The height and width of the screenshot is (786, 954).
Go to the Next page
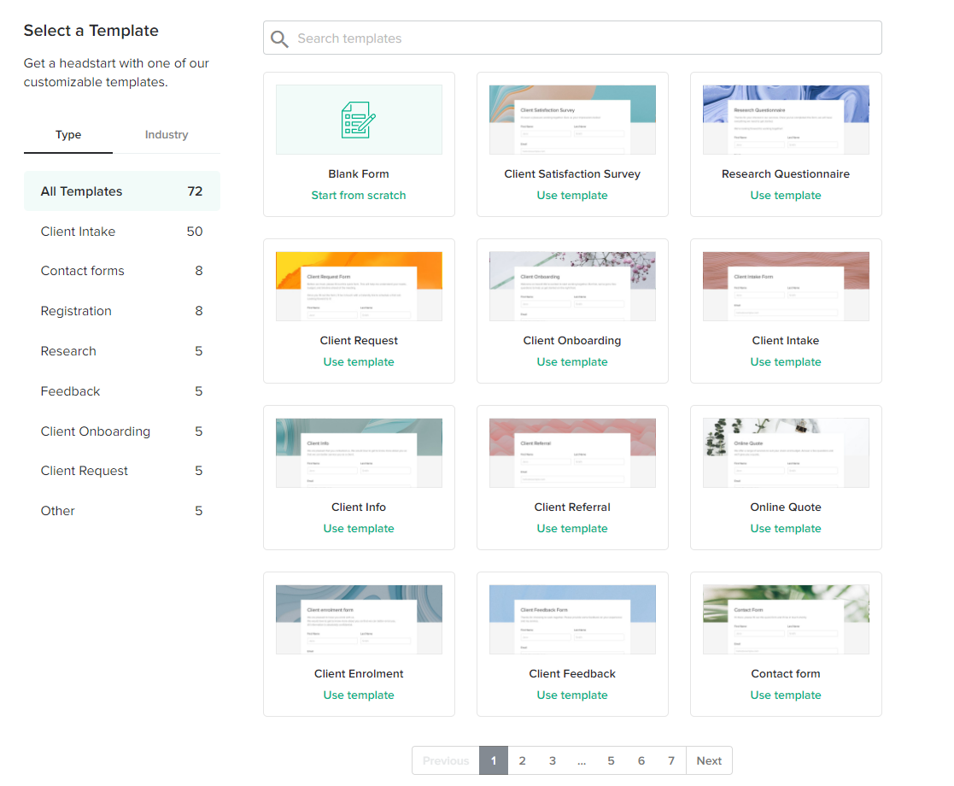tap(709, 761)
